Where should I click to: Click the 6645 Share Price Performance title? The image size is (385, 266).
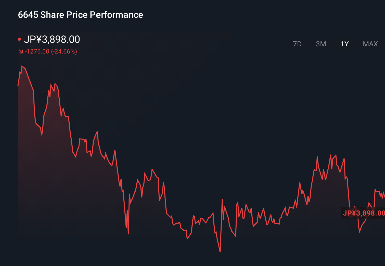80,15
